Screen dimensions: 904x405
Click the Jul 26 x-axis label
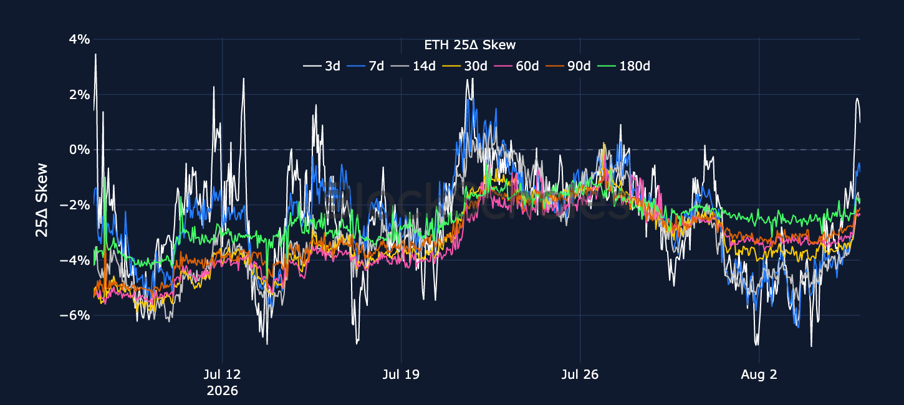(580, 375)
